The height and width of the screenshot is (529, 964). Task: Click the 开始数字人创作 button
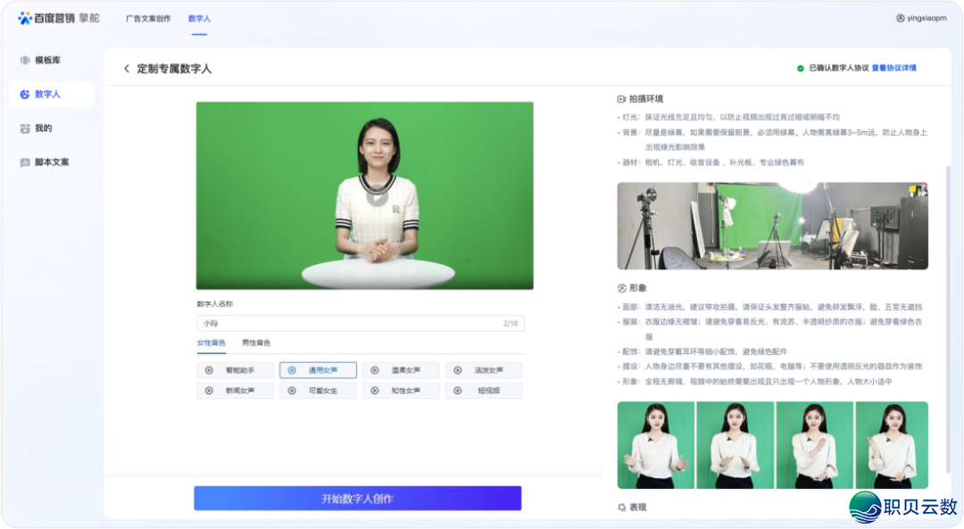tap(358, 498)
